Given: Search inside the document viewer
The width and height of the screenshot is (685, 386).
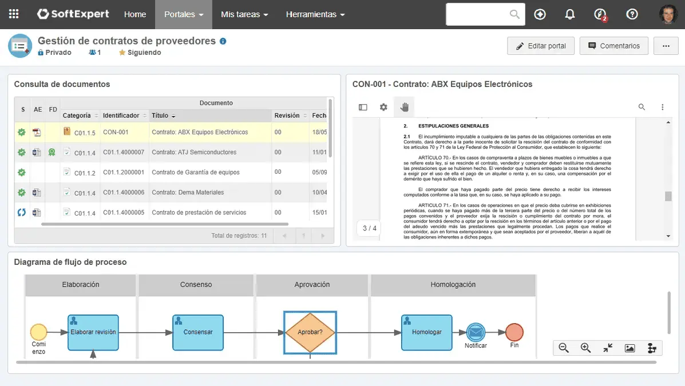Looking at the screenshot, I should pyautogui.click(x=642, y=107).
